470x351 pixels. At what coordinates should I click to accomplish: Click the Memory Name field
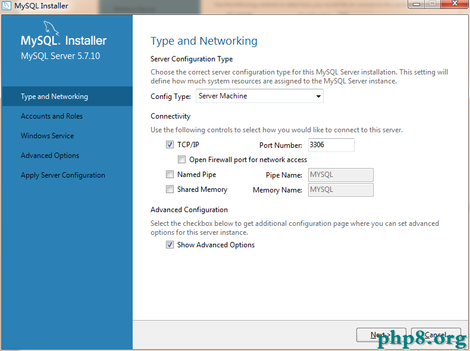point(341,190)
